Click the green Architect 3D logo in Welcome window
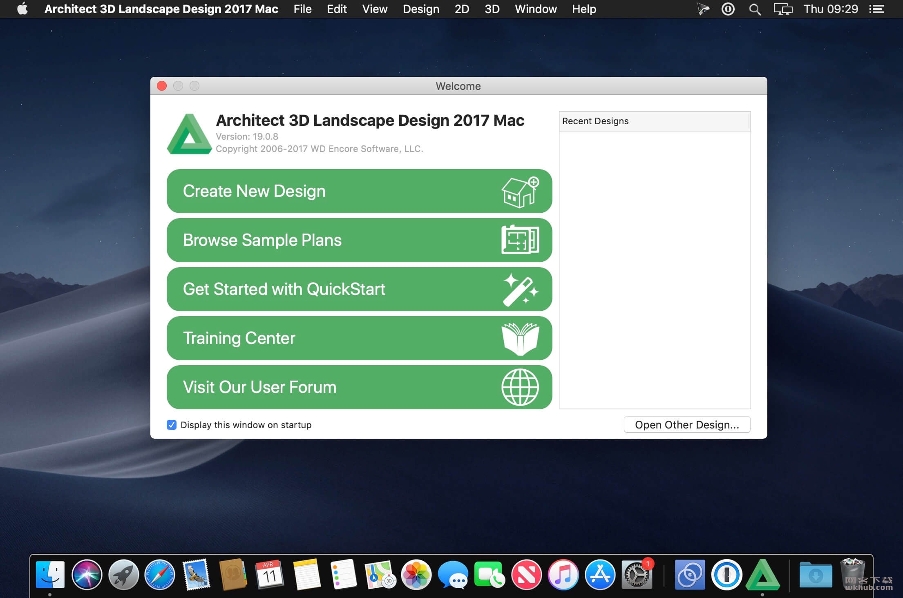The height and width of the screenshot is (598, 903). tap(189, 134)
